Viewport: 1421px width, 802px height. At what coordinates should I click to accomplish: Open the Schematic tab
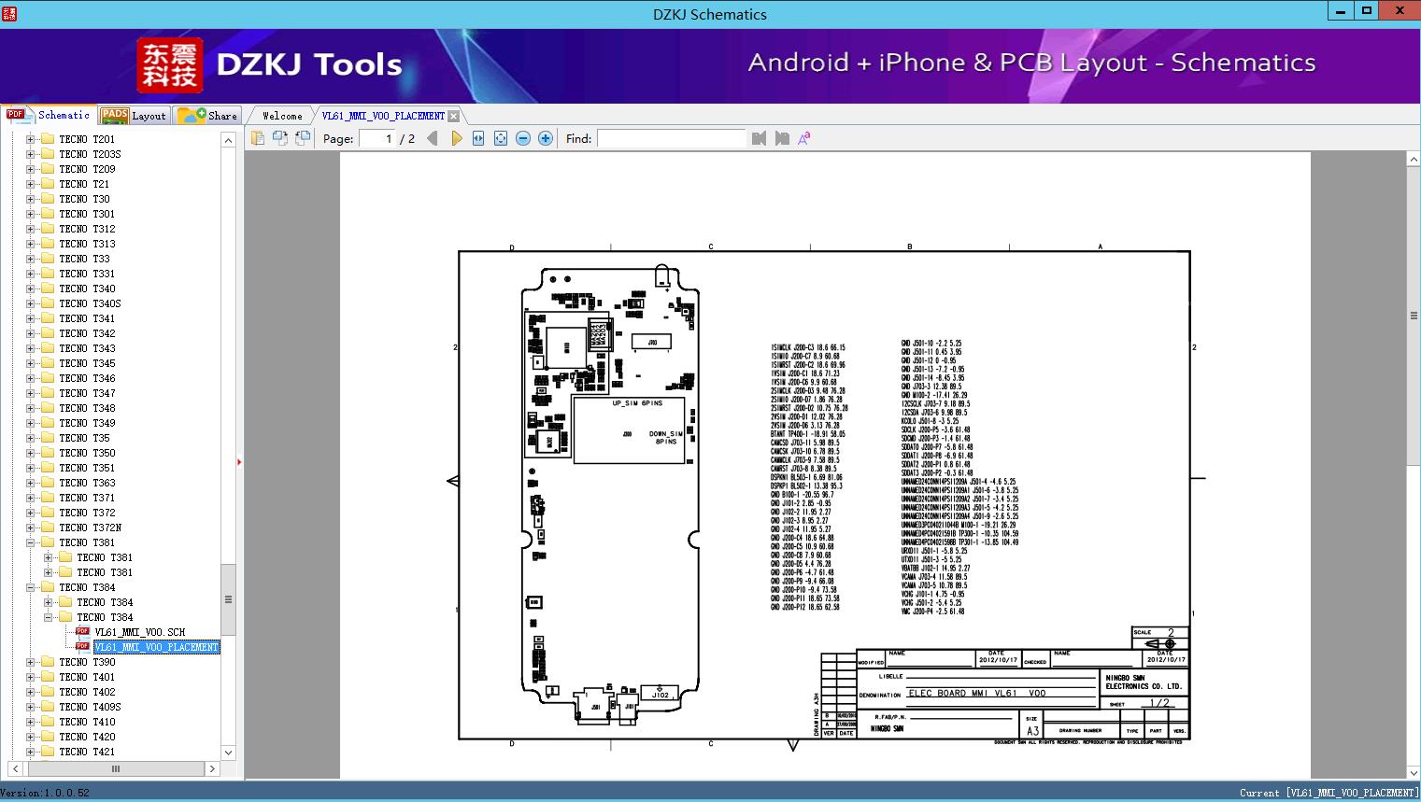(x=49, y=115)
